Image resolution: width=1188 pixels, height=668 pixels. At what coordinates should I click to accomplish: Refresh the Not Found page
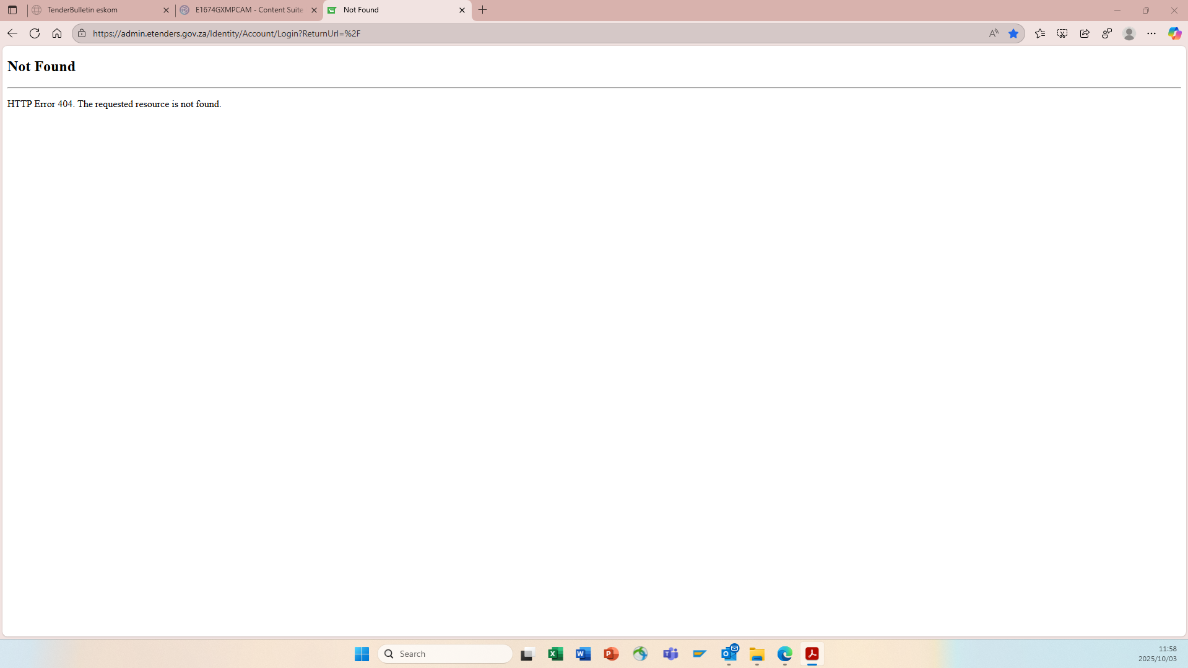pyautogui.click(x=35, y=33)
